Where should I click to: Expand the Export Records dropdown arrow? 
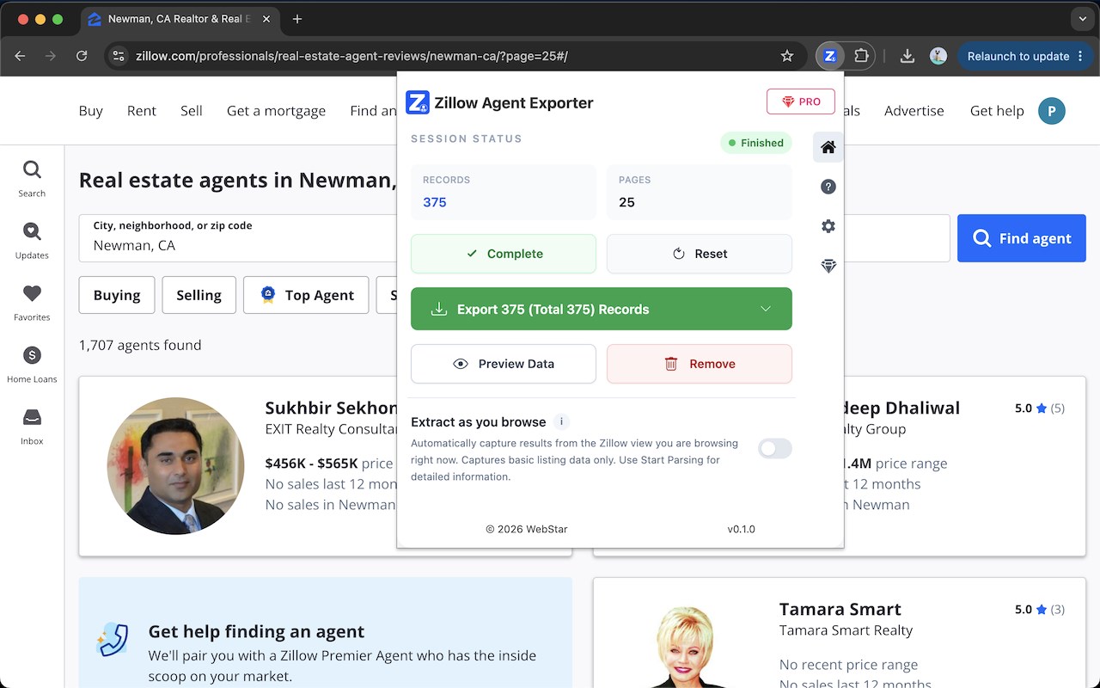click(x=766, y=309)
